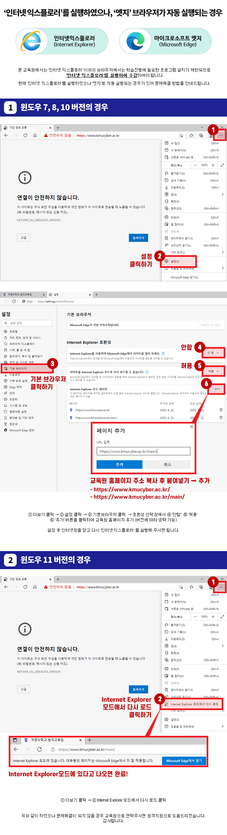
Task: Click the 설정 검색 search box
Action: (27, 323)
